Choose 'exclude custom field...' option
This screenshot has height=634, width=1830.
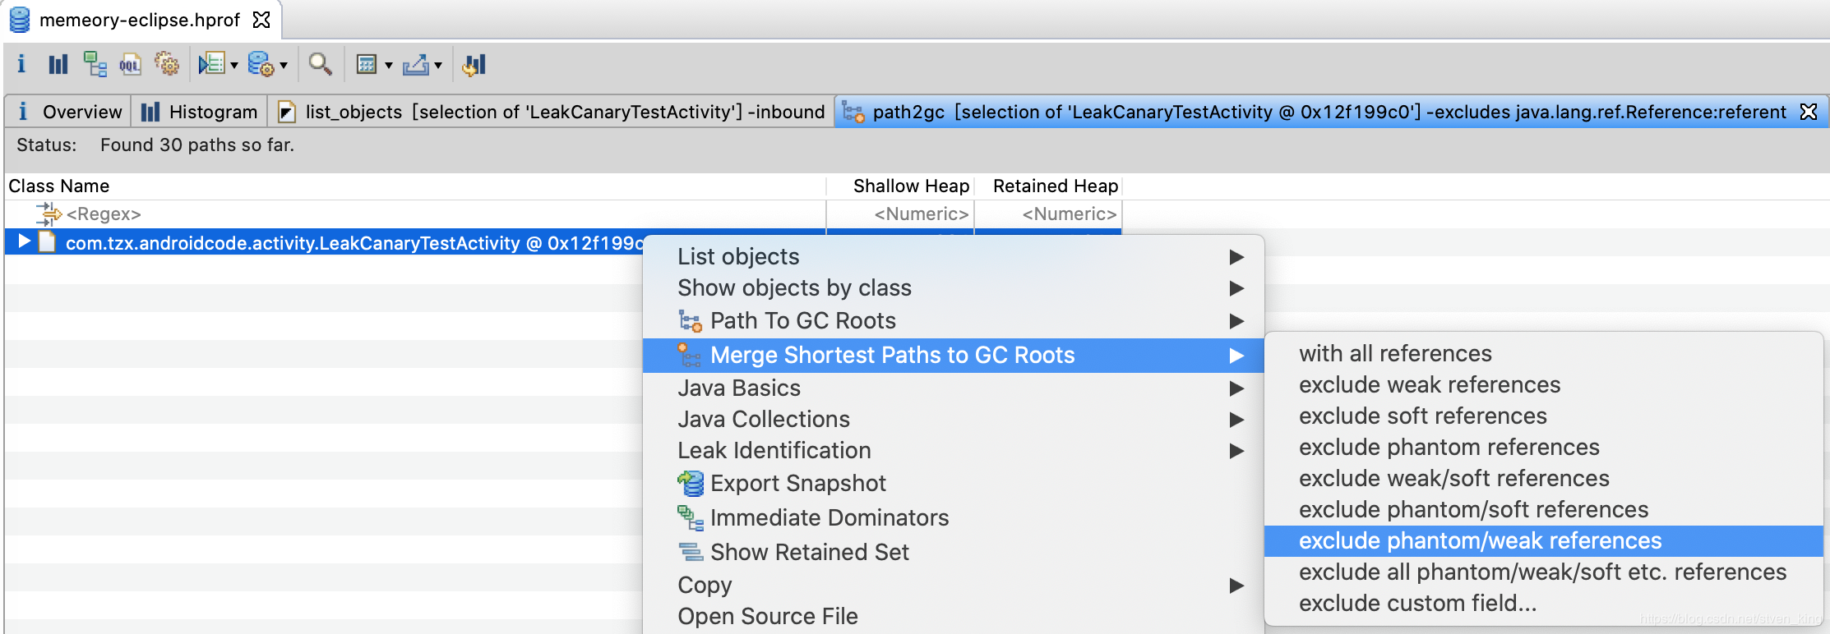click(1544, 604)
